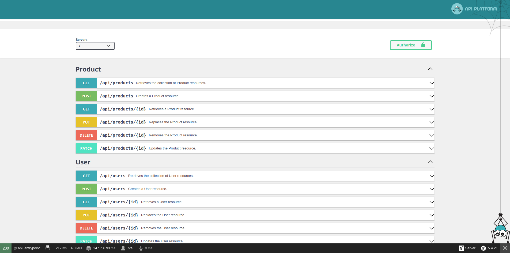The image size is (510, 253).
Task: Collapse the Product section
Action: (430, 69)
